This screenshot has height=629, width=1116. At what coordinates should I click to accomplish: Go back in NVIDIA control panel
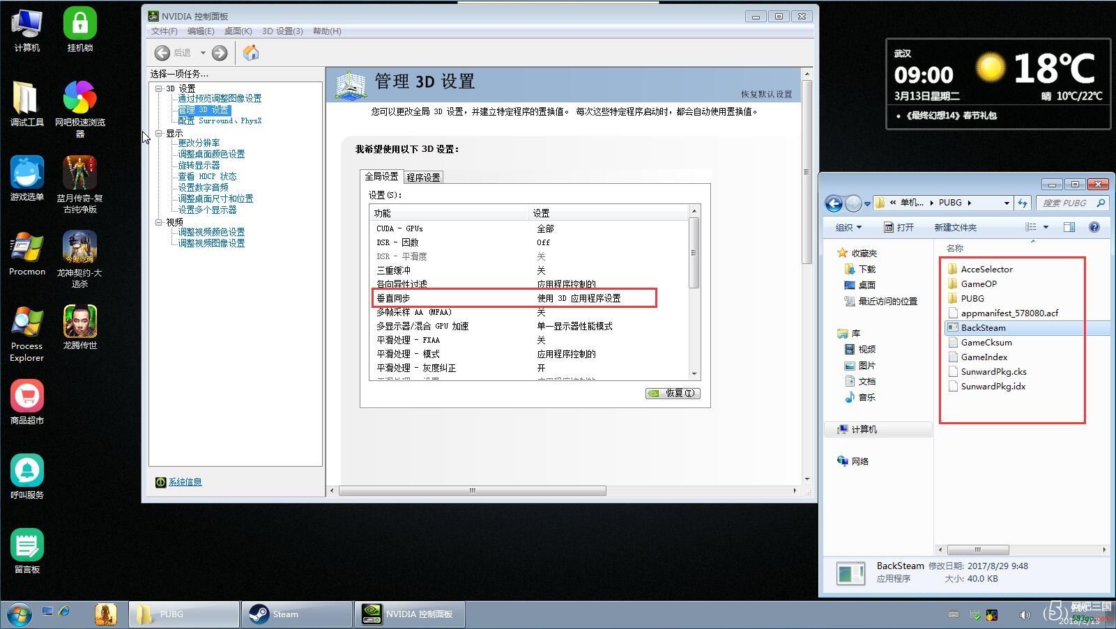click(x=162, y=53)
